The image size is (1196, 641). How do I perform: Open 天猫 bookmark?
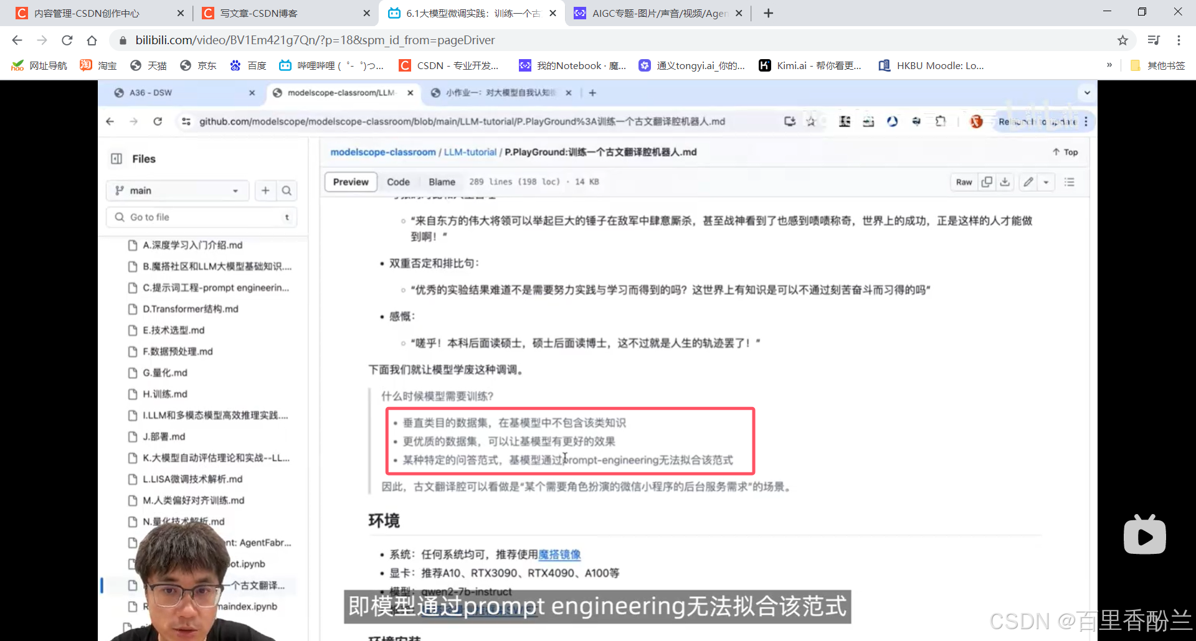148,65
